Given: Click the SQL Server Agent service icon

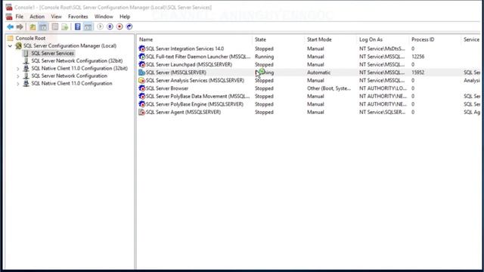Looking at the screenshot, I should coord(141,113).
